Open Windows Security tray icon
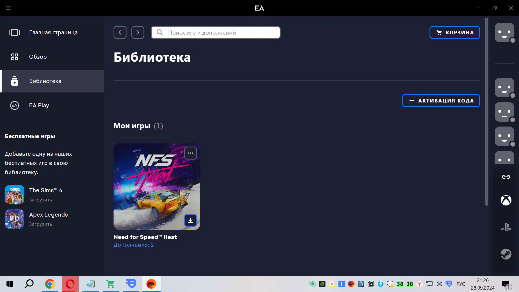Viewport: 519px width, 292px height. click(x=390, y=284)
